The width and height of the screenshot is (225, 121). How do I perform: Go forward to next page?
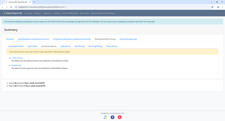[x=7, y=7]
